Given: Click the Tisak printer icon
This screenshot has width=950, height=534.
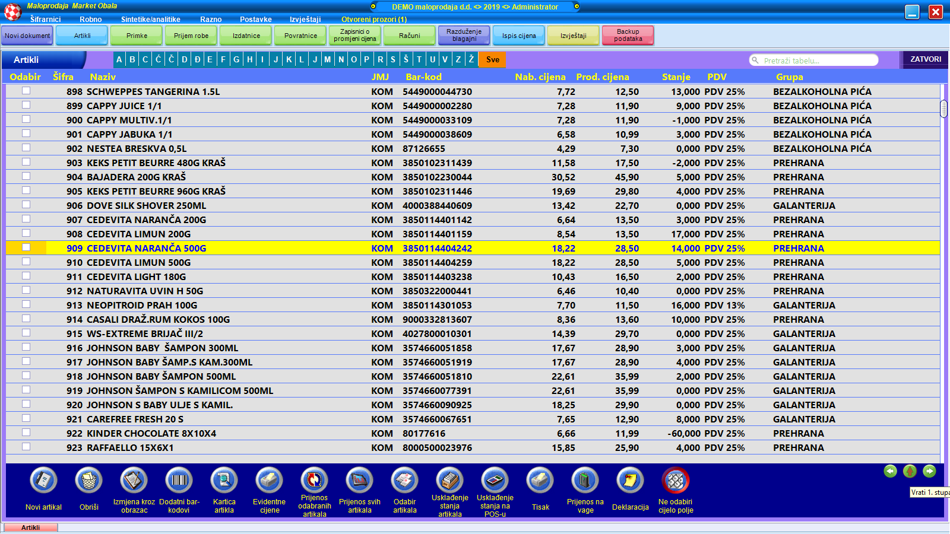Looking at the screenshot, I should (540, 481).
